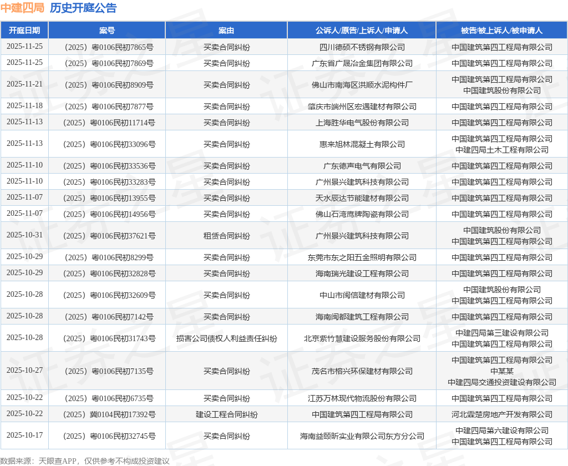This screenshot has width=568, height=466.
Task: Click plaintiff 北京紫竹慧建设服务股份有限公司
Action: [x=362, y=338]
